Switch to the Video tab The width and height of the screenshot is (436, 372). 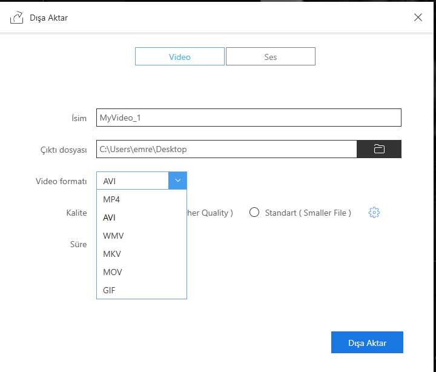tap(180, 57)
